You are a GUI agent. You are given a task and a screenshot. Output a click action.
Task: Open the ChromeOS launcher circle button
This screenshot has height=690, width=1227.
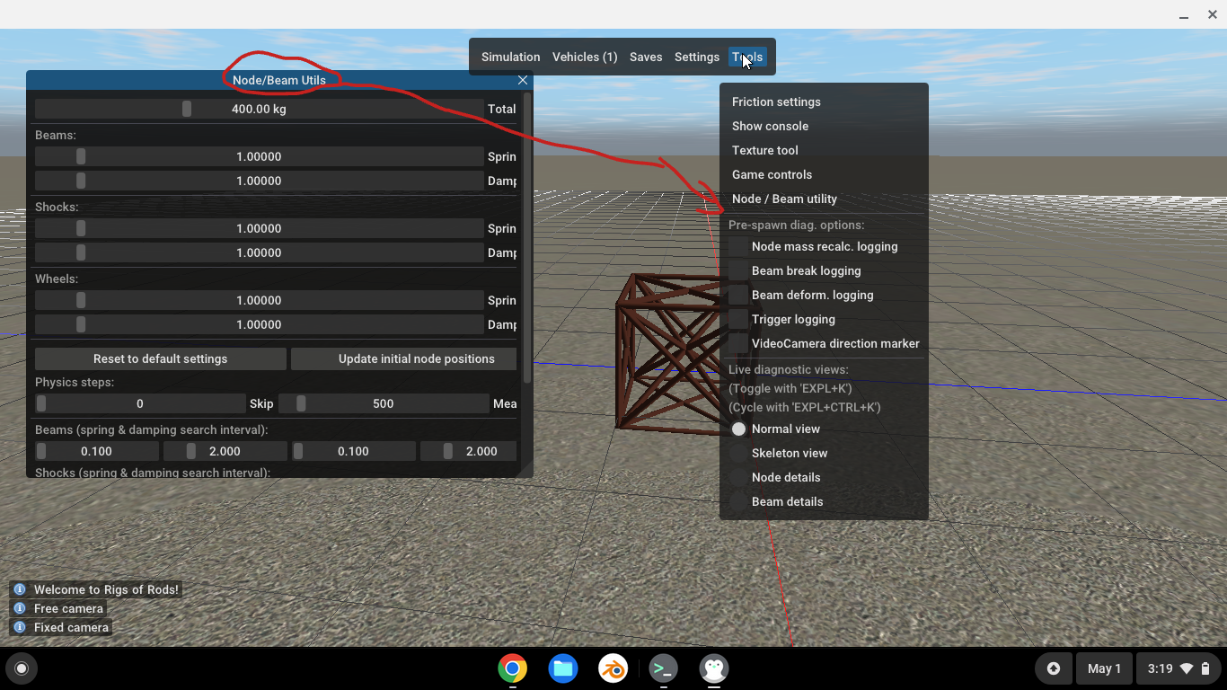tap(22, 668)
